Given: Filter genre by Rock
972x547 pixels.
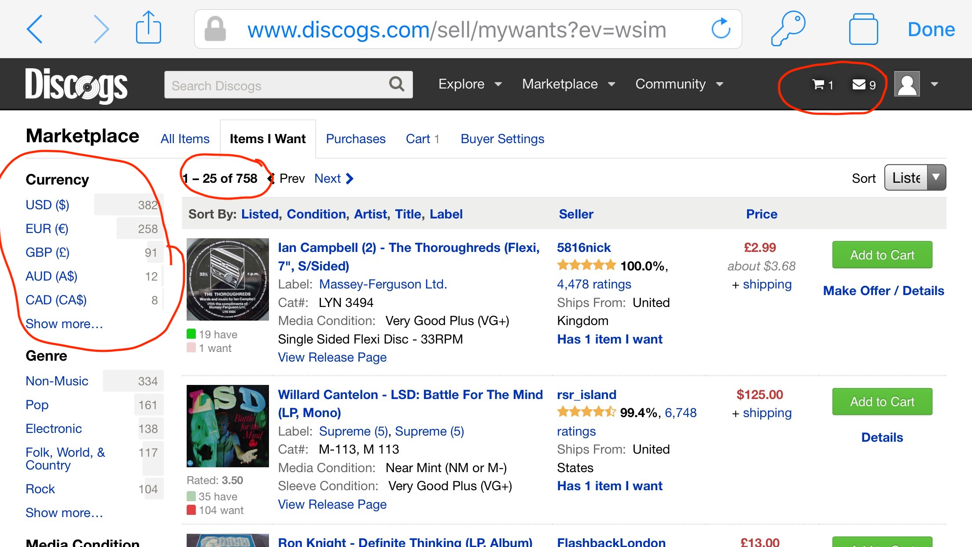Looking at the screenshot, I should point(40,489).
